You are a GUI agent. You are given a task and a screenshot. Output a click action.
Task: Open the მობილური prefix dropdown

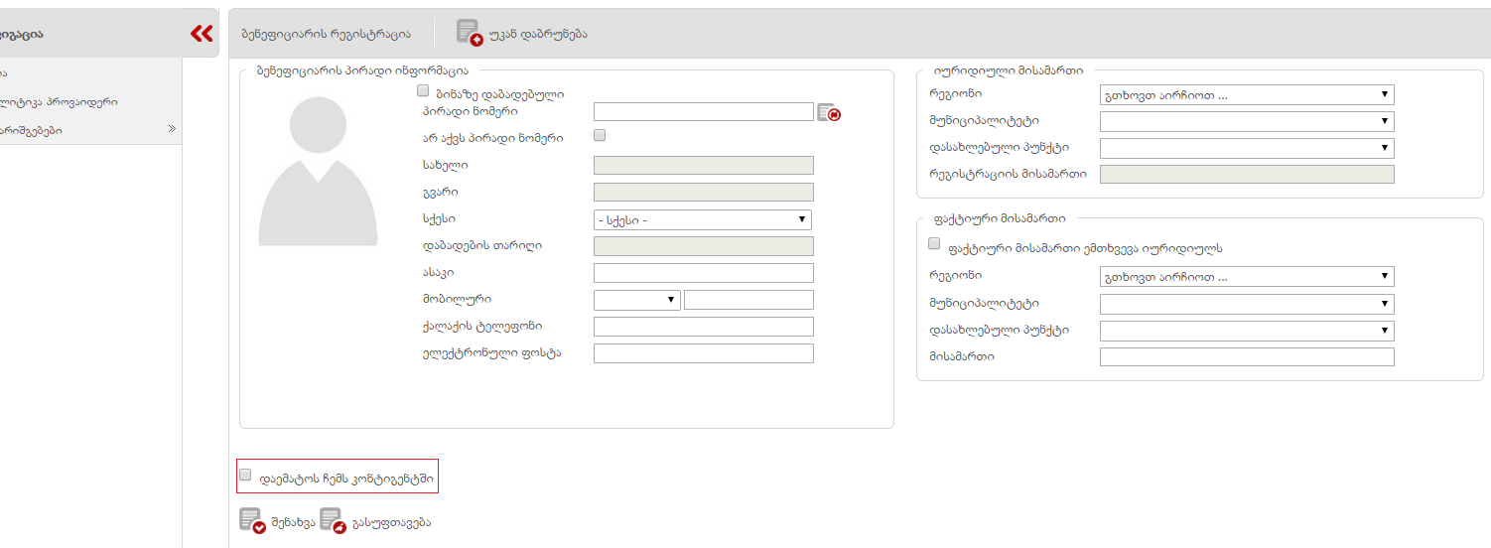coord(636,300)
